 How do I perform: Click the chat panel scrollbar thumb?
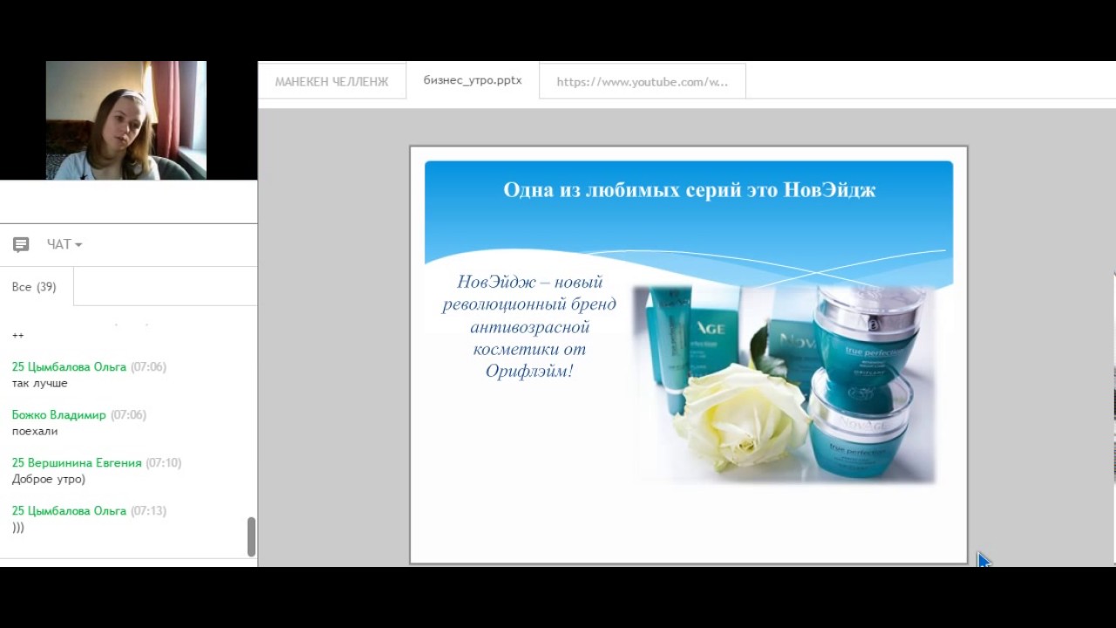tap(251, 536)
